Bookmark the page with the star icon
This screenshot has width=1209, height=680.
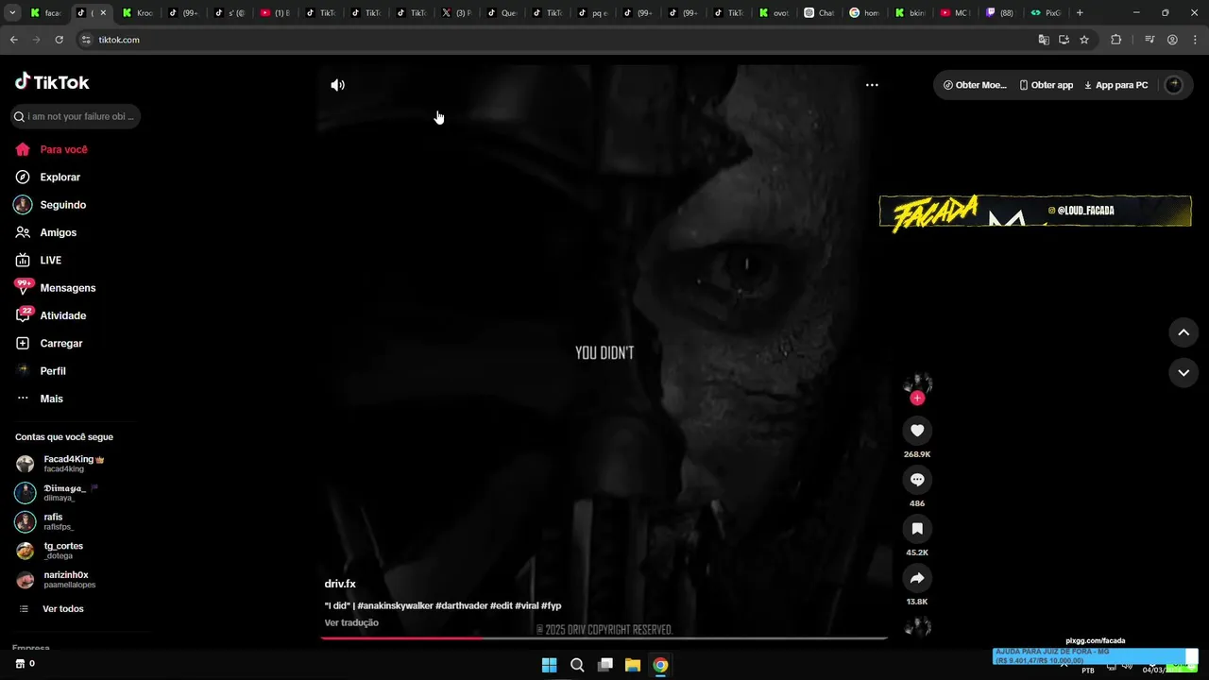click(x=1084, y=40)
